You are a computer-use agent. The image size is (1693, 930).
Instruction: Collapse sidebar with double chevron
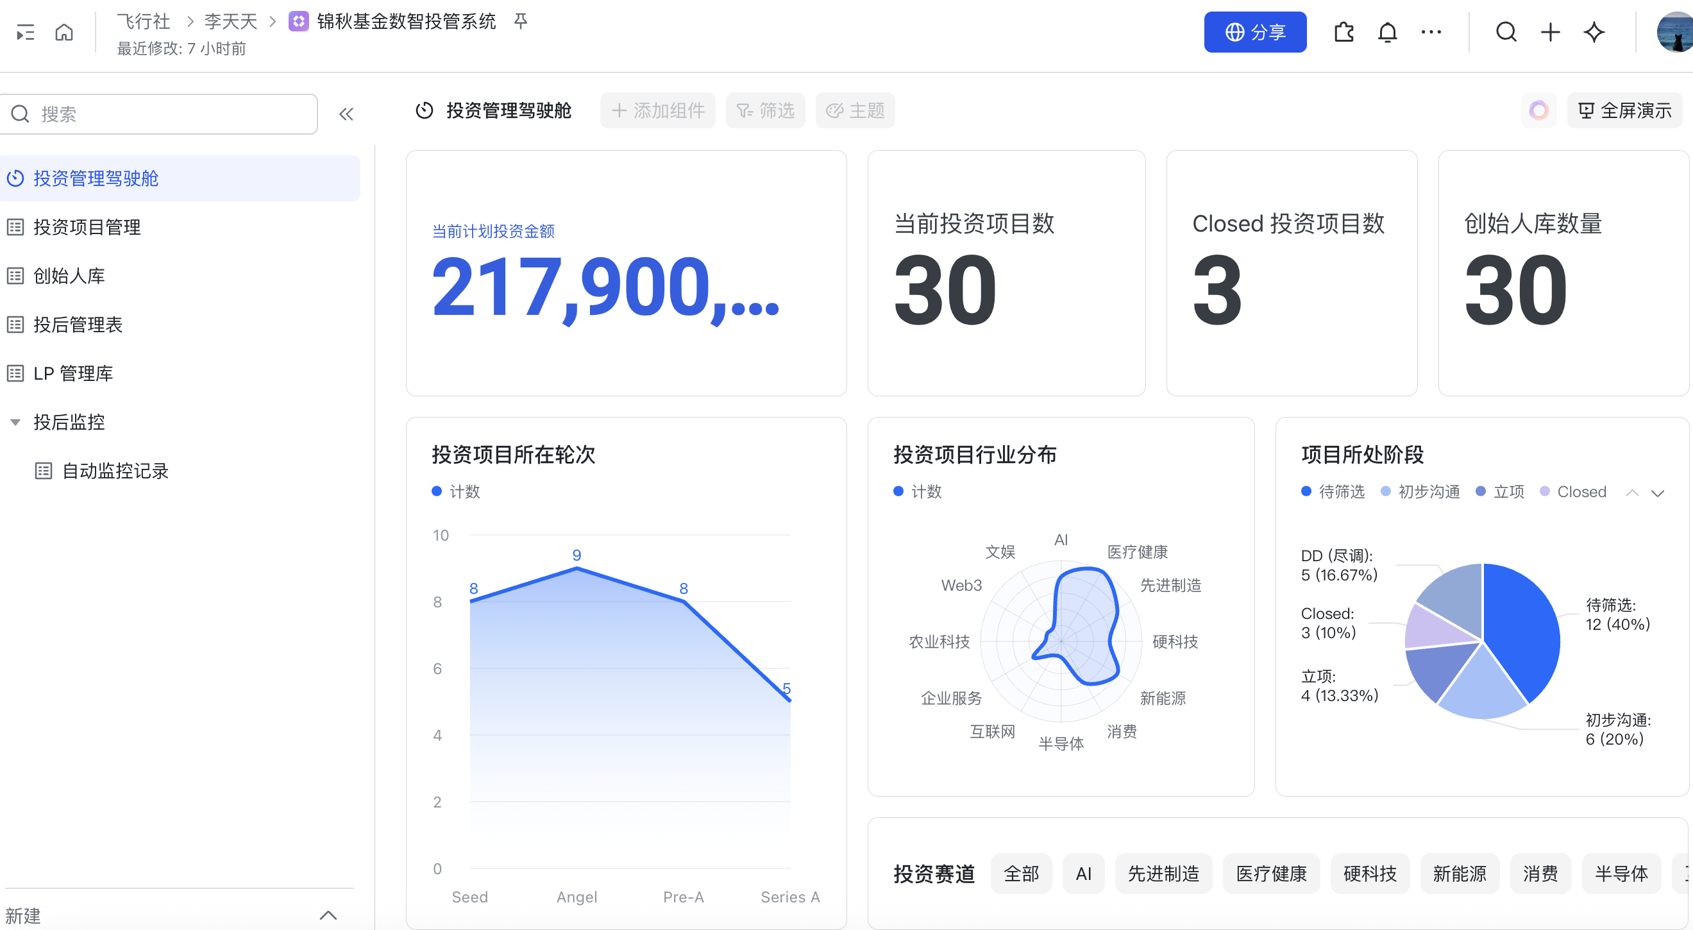tap(346, 114)
